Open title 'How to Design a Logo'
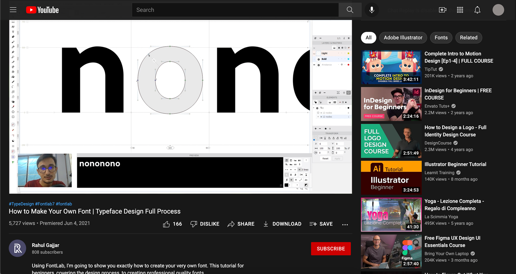Screen dimensions: 516x274 click(x=455, y=131)
